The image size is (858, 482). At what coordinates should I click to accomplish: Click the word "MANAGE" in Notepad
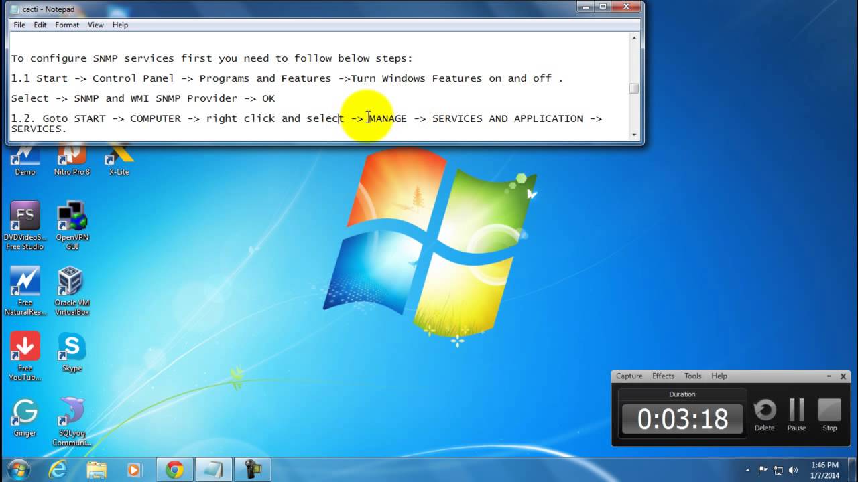(387, 118)
